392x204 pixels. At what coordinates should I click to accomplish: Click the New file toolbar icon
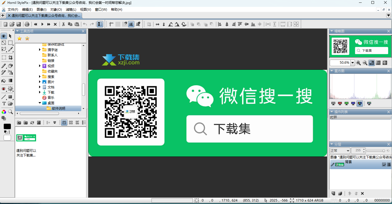coord(5,24)
